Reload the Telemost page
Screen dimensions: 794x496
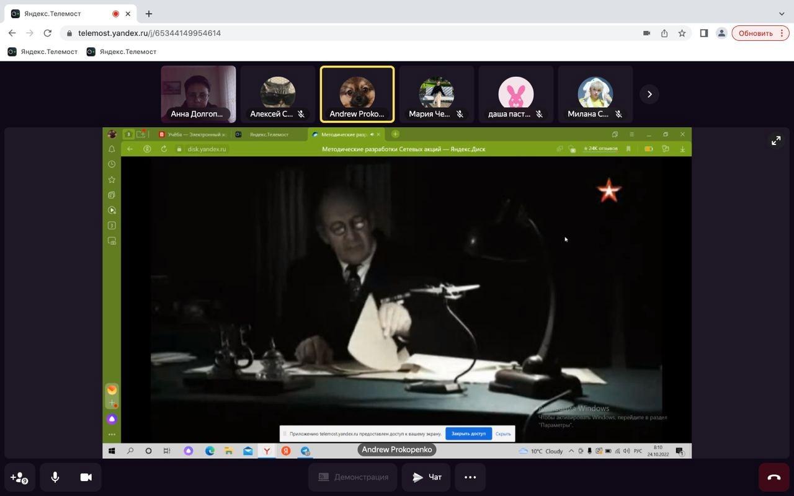47,33
